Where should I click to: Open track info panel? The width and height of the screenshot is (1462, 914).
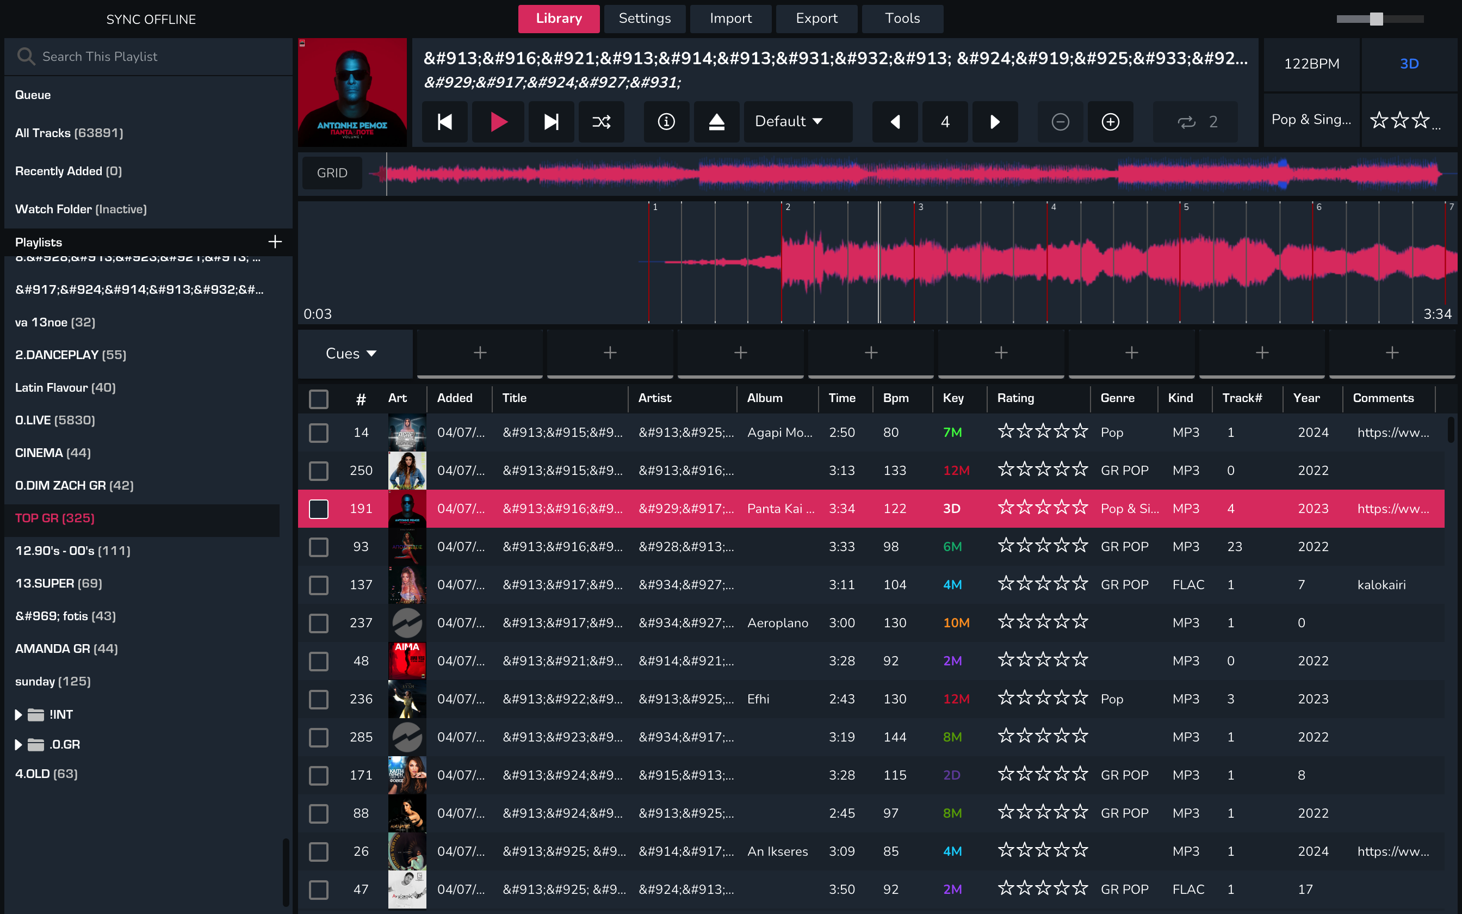click(666, 121)
